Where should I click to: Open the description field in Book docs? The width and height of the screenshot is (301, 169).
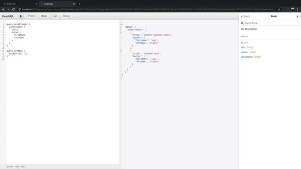[x=246, y=57]
